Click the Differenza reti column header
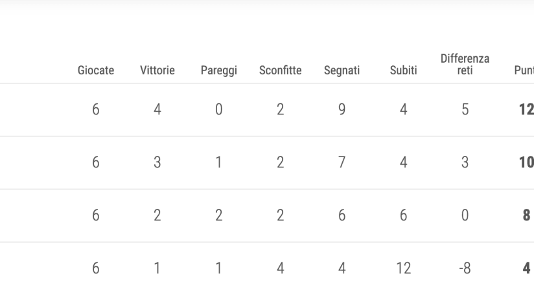This screenshot has width=534, height=300. tap(465, 65)
